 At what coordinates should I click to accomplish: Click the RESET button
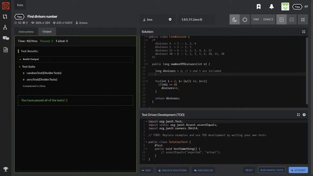pos(249,170)
